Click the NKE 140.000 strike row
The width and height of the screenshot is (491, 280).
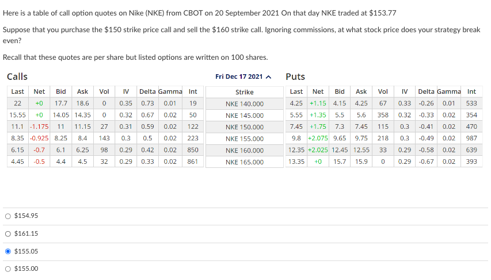point(245,104)
